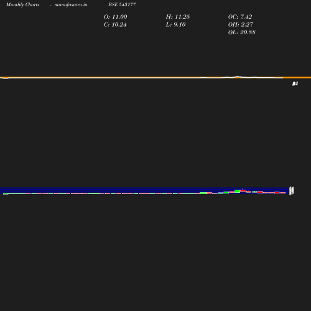Image resolution: width=311 pixels, height=311 pixels.
Task: Click the OH 2.27 percentage reading
Action: (241, 25)
